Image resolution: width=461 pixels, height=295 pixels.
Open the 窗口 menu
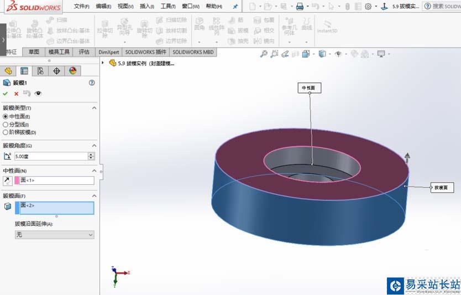coord(191,6)
